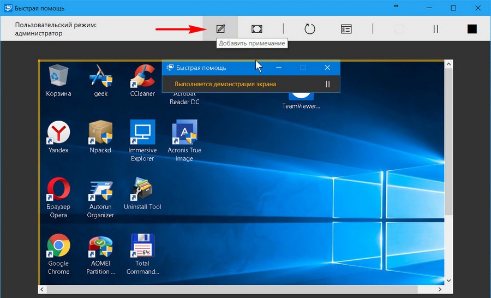This screenshot has height=298, width=491.
Task: Open the Task Manager toolbar icon
Action: pos(346,29)
